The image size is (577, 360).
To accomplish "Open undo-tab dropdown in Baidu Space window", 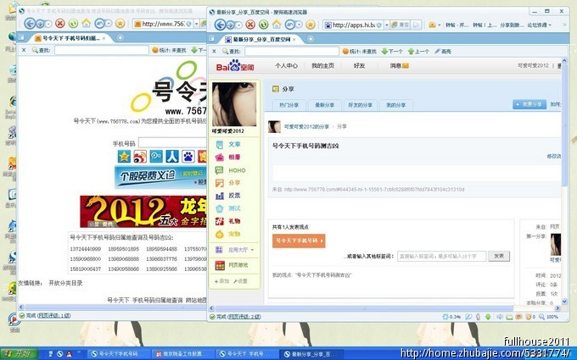I will (x=299, y=25).
